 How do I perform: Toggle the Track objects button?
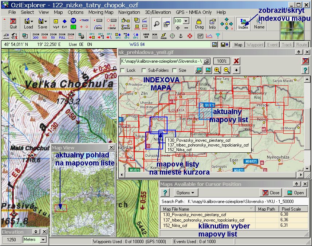coord(287,44)
